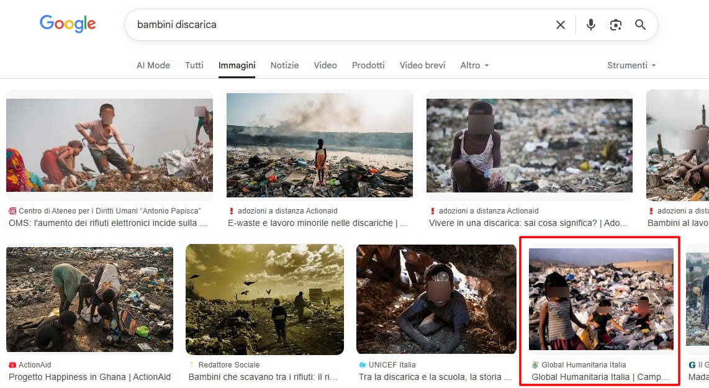
Task: Switch to the Video tab
Action: (x=325, y=65)
